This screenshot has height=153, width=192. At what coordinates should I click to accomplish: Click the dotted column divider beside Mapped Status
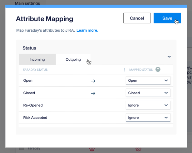pos(124,70)
